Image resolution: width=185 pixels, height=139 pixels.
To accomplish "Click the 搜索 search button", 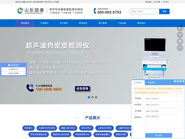I will (164, 12).
